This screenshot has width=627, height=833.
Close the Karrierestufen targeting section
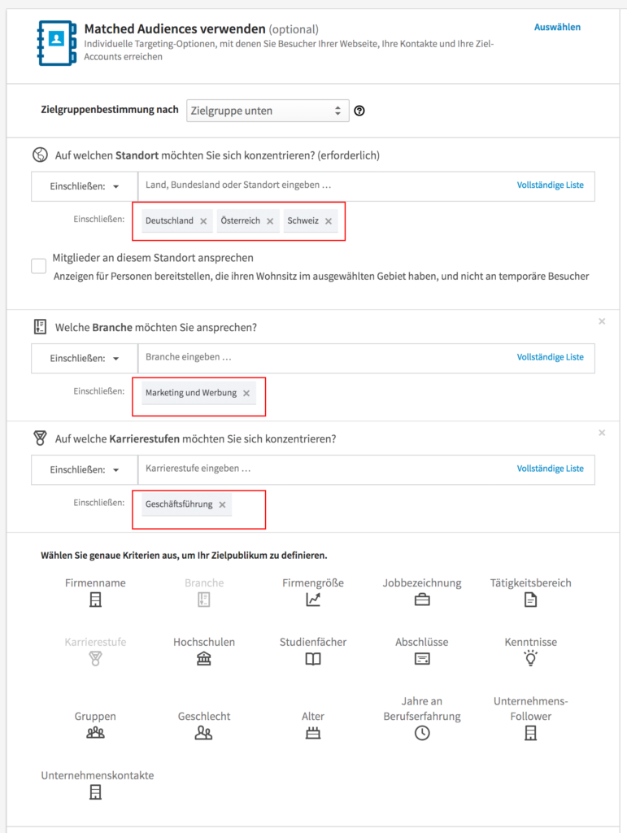point(602,433)
